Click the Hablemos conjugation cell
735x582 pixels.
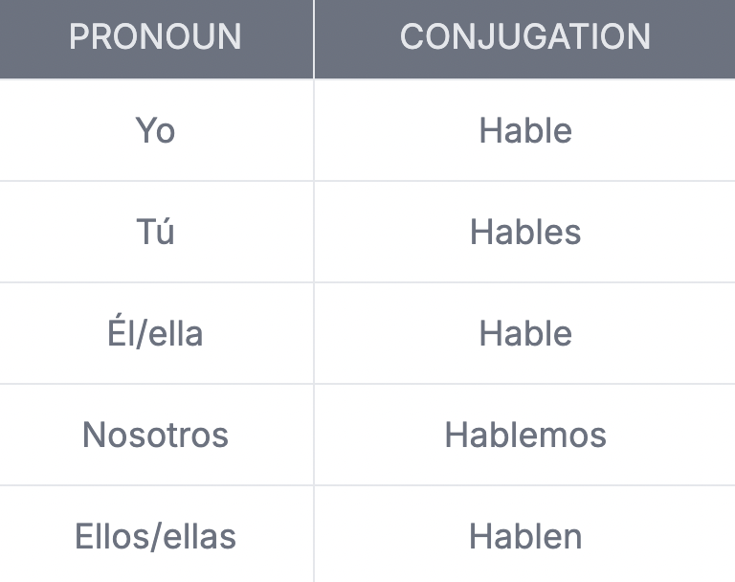pyautogui.click(x=525, y=435)
